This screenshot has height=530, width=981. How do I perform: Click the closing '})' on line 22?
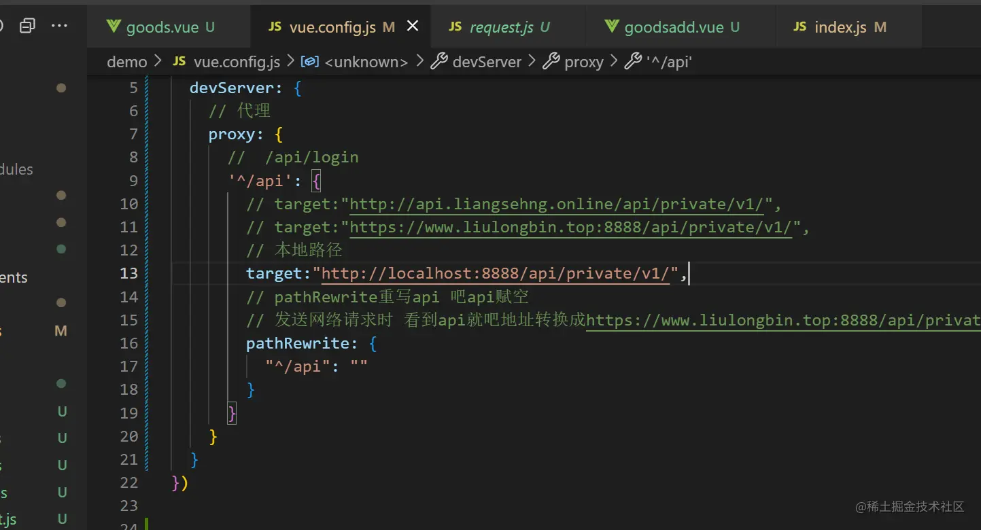[180, 482]
